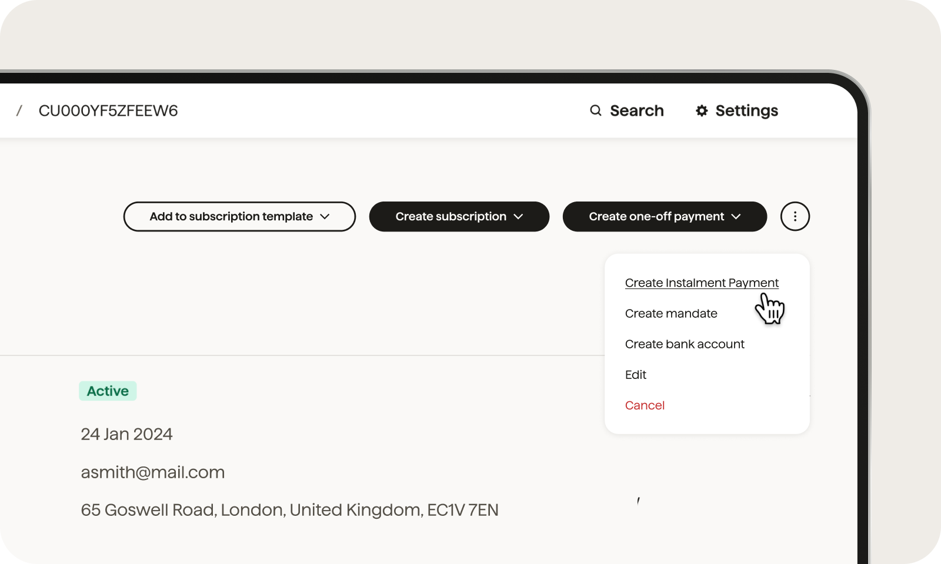Click the asmith@mail.com email address

[153, 472]
